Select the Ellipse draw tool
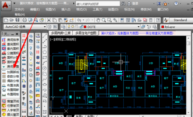This screenshot has height=117, width=193. (45, 85)
